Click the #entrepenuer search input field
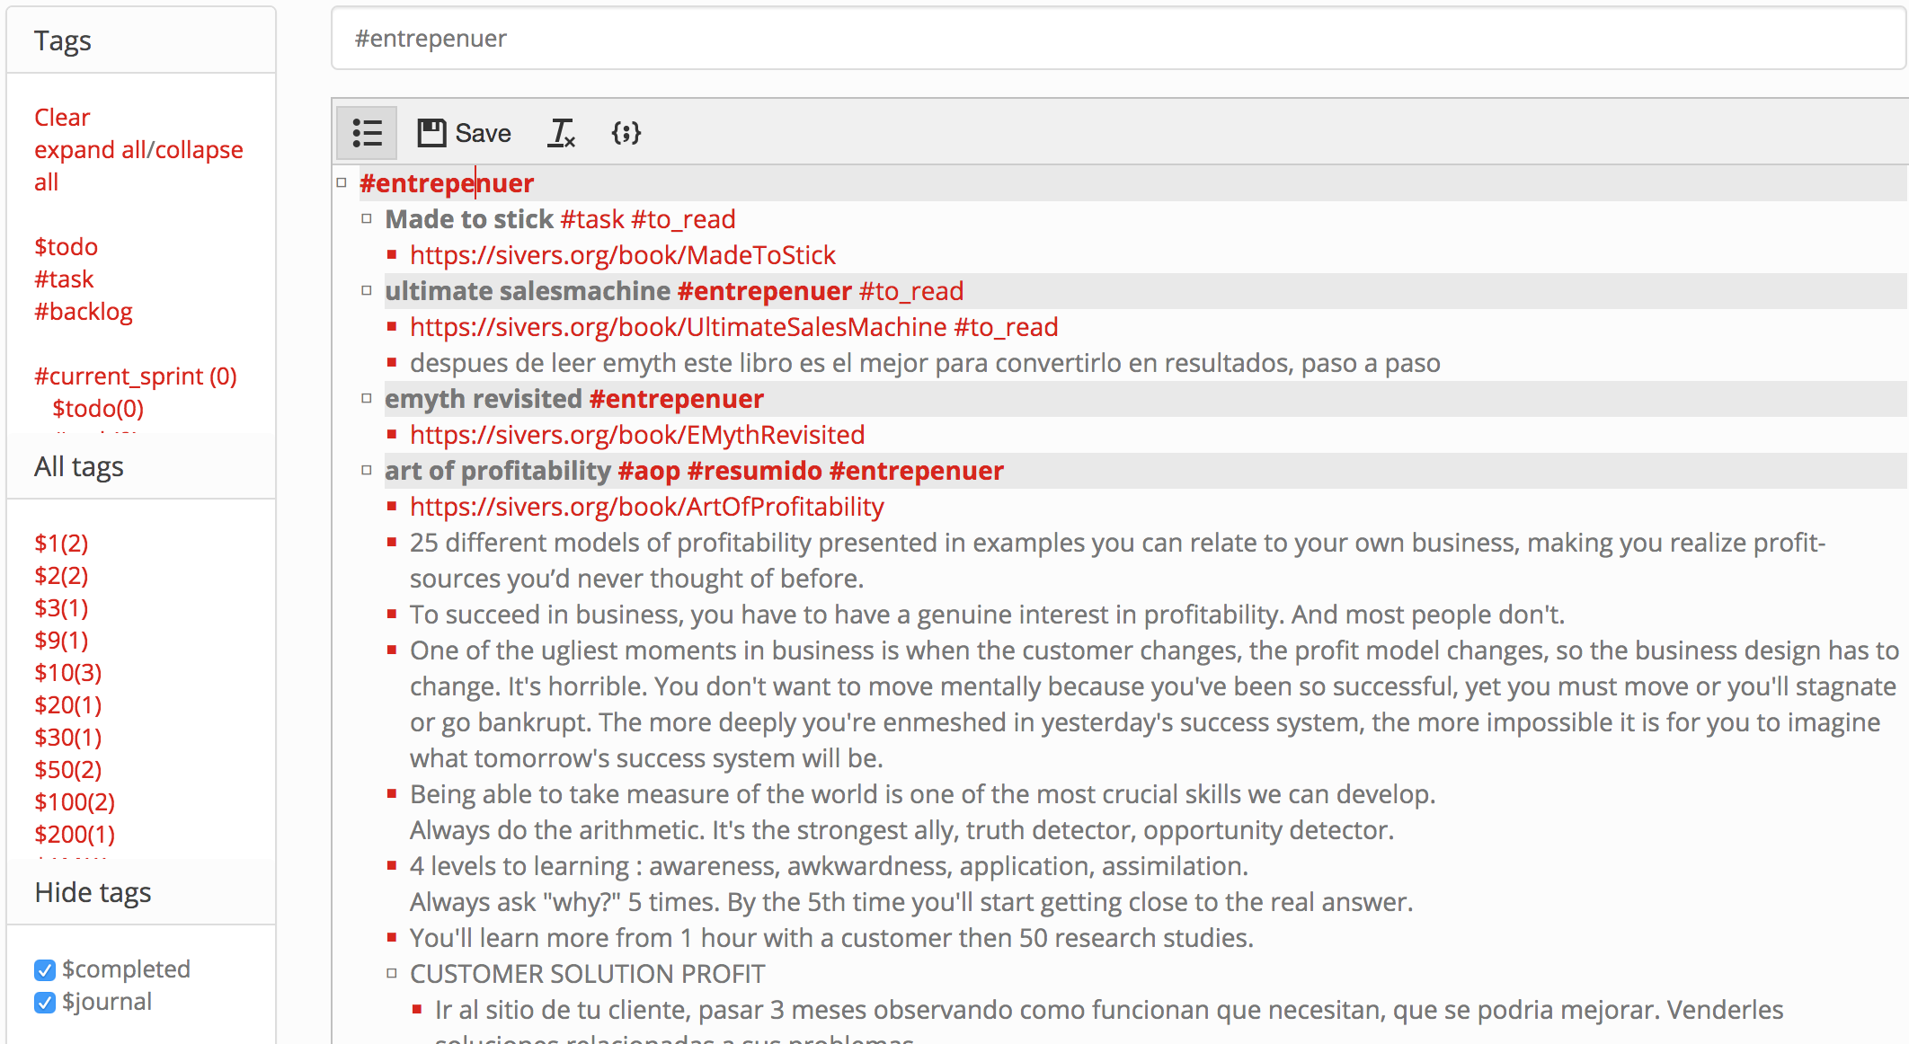Screen dimensions: 1909x1044 [x=1116, y=38]
